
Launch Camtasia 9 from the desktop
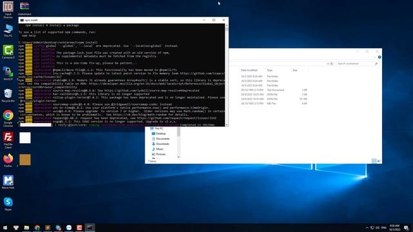[x=8, y=52]
